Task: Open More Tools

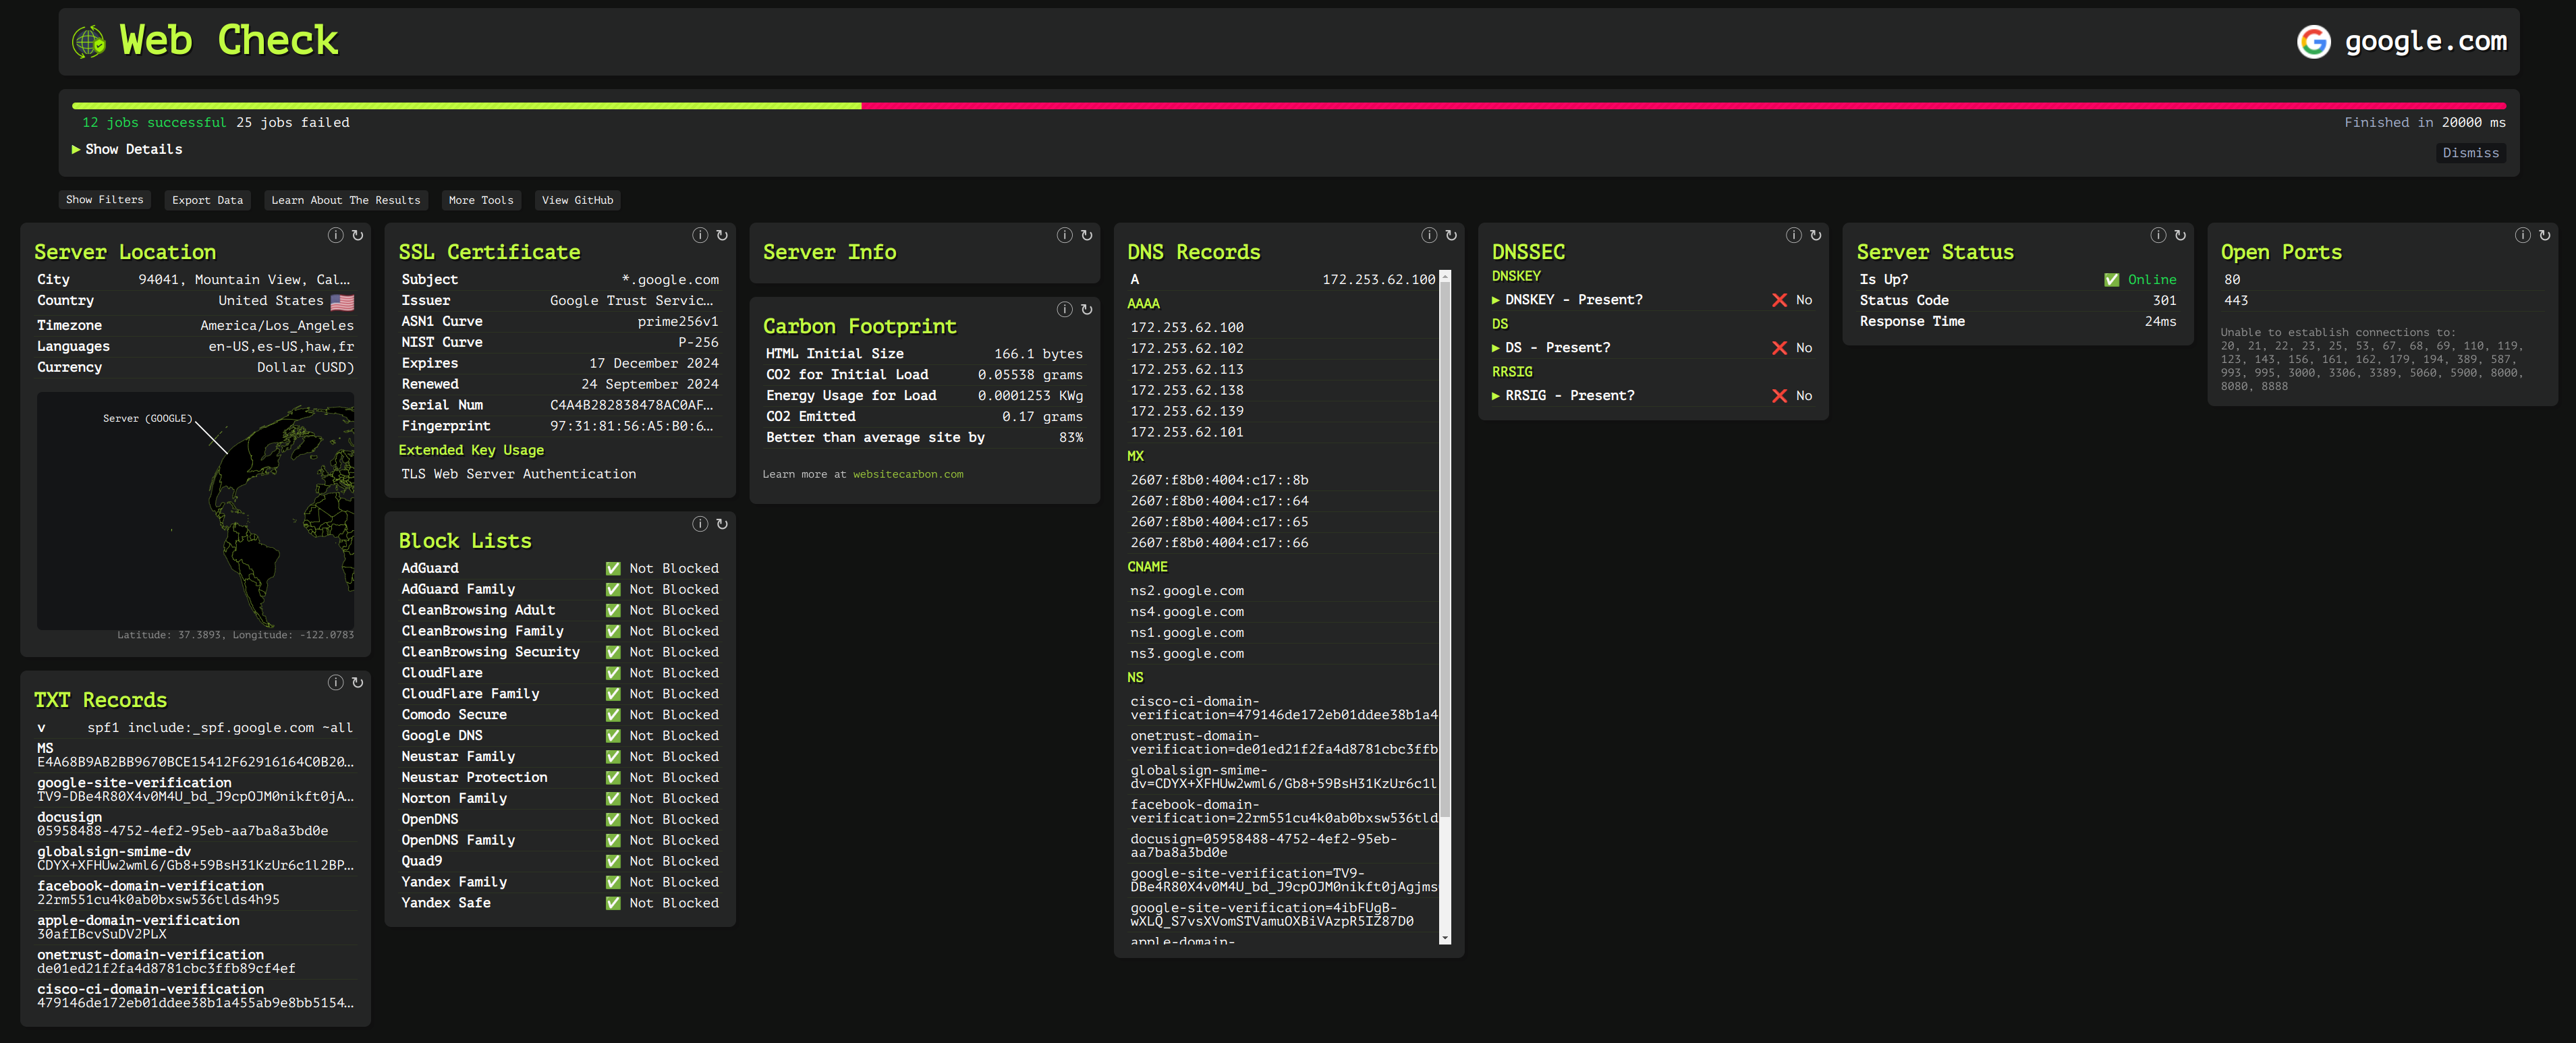Action: pyautogui.click(x=481, y=200)
